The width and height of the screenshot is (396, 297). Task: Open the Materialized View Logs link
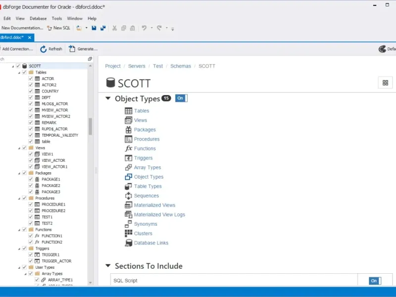159,215
